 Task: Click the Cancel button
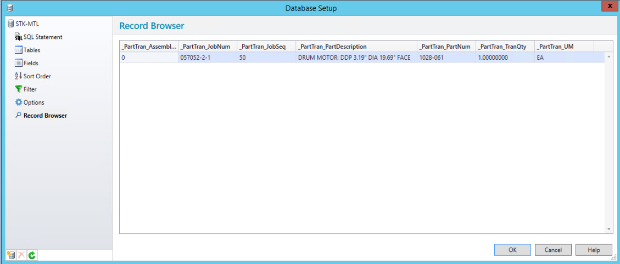click(x=553, y=250)
